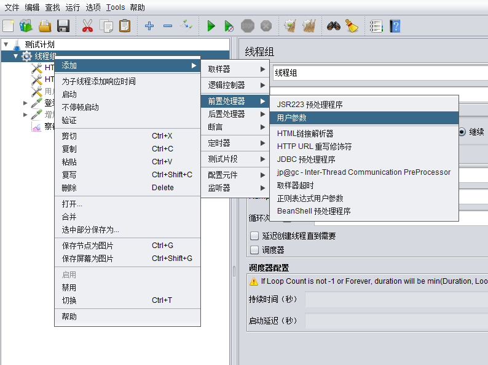The width and height of the screenshot is (488, 365).
Task: Open the 帮助 menu in menu bar
Action: pos(137,7)
